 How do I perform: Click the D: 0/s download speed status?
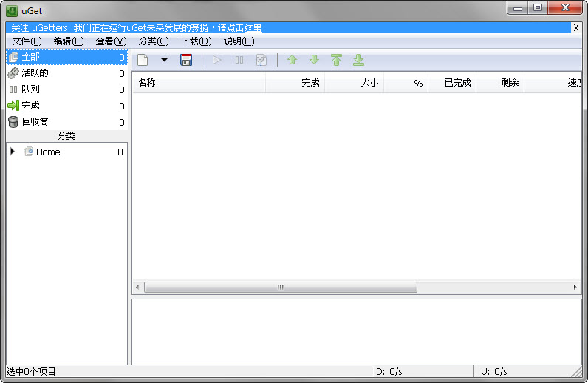(x=389, y=372)
